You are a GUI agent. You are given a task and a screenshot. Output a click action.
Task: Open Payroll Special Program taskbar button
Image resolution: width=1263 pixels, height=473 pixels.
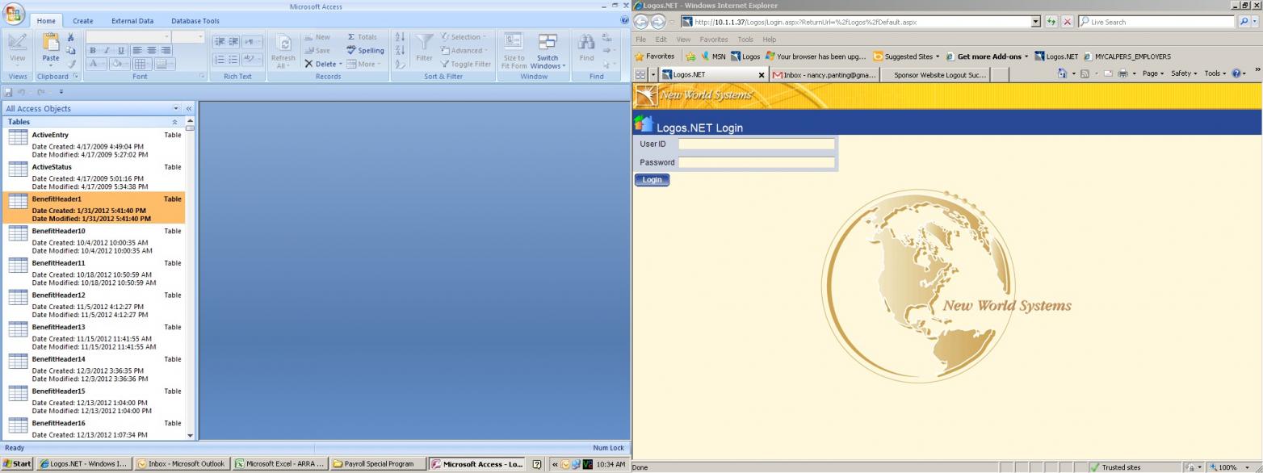(x=379, y=464)
